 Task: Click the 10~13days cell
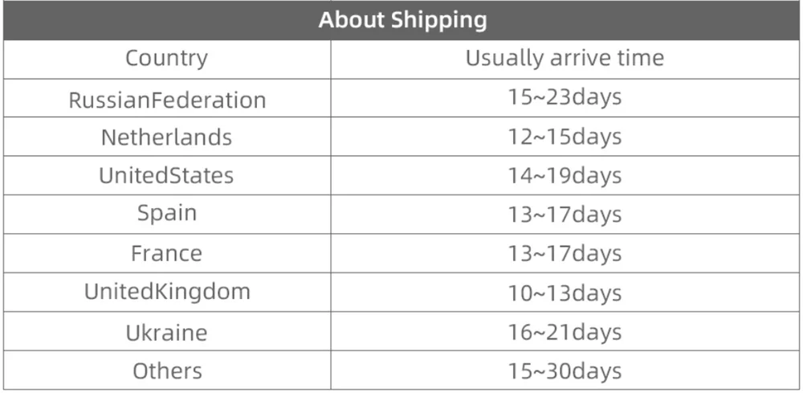[565, 293]
